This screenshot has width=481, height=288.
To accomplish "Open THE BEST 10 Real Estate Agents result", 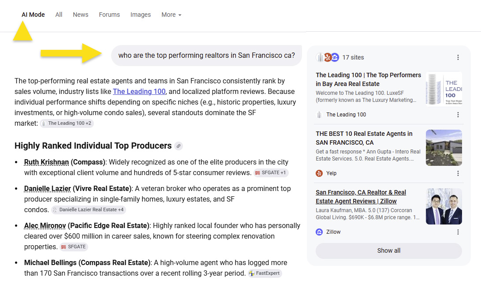I will pyautogui.click(x=364, y=138).
